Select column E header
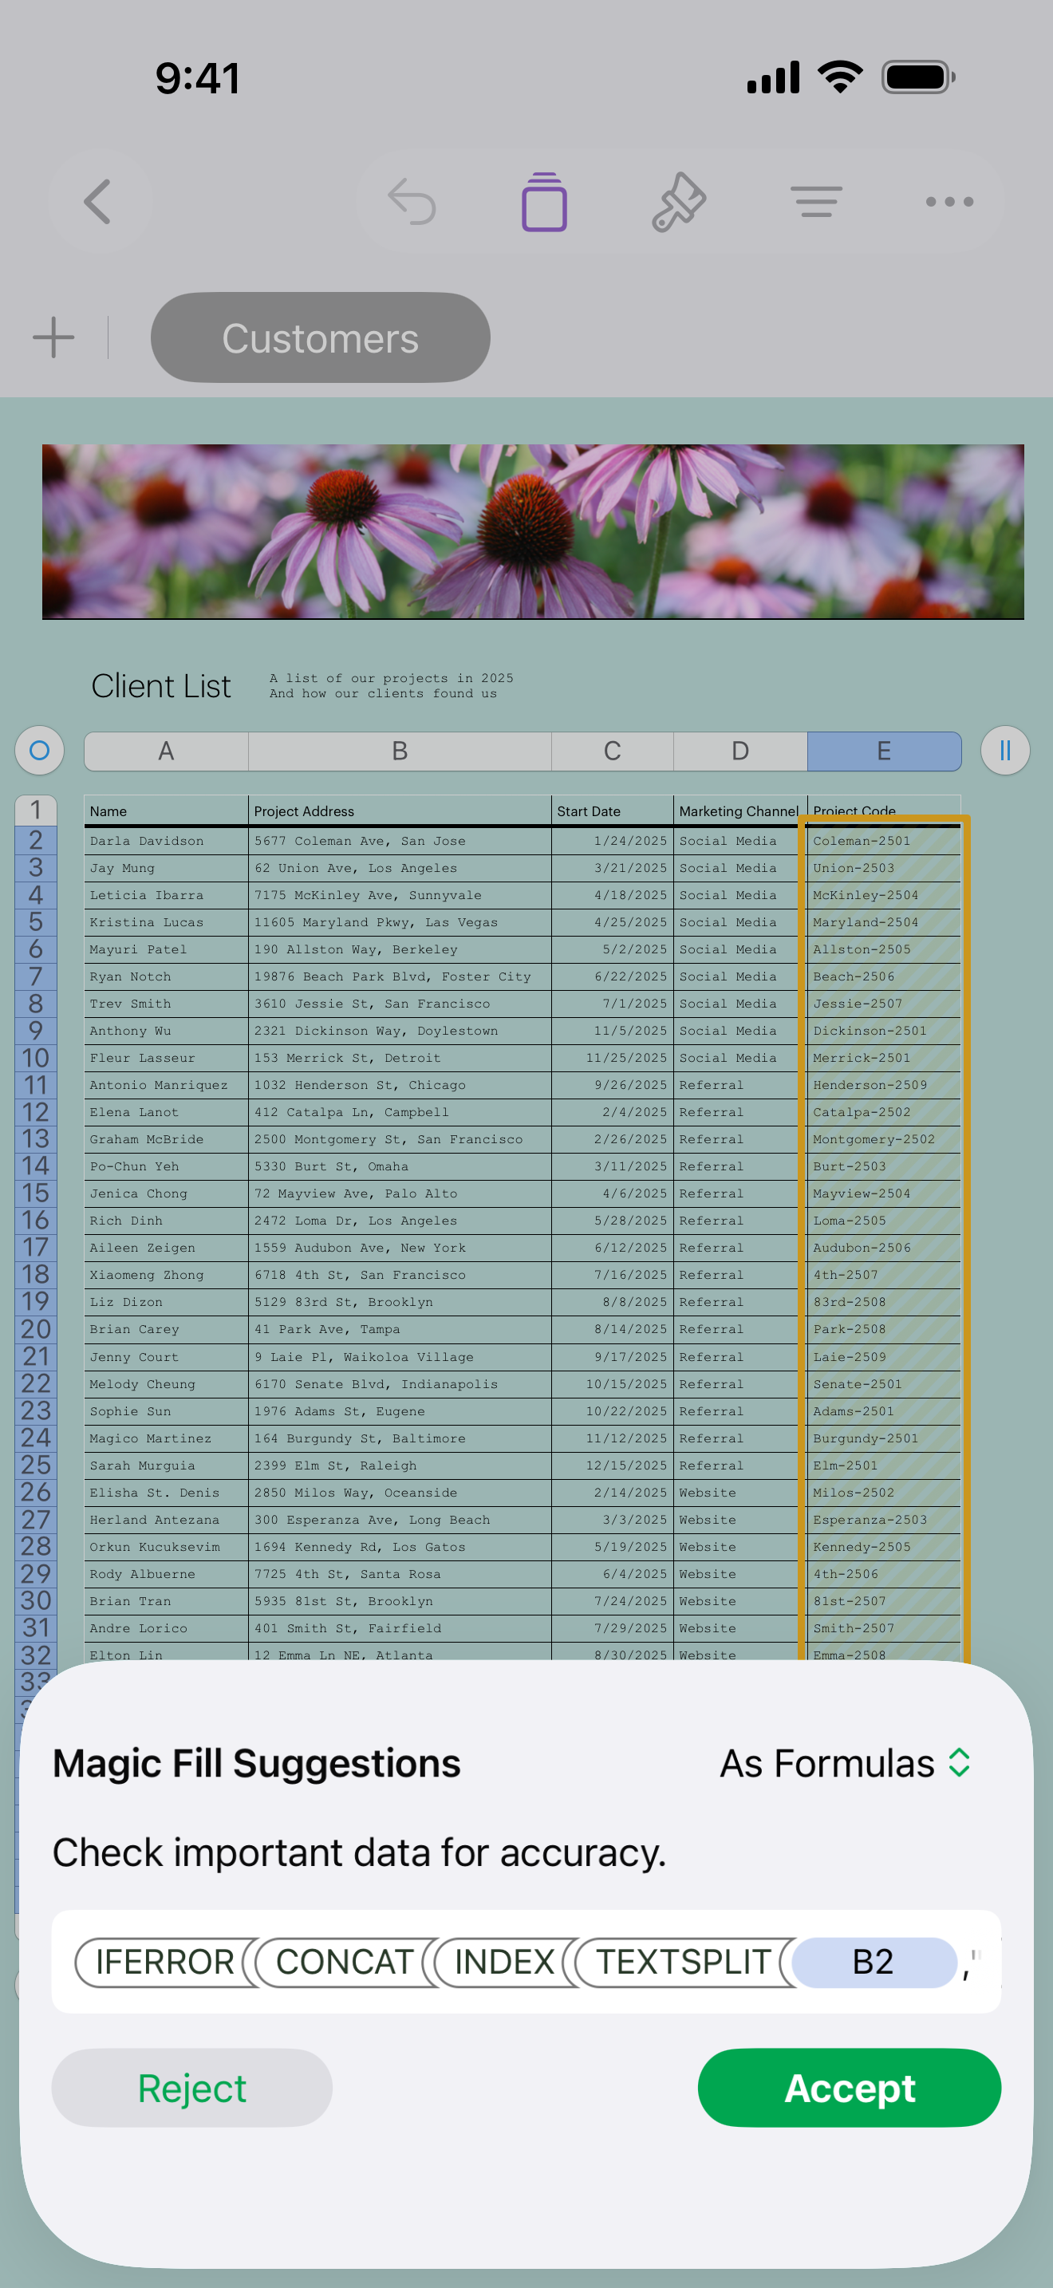The width and height of the screenshot is (1053, 2288). 883,751
